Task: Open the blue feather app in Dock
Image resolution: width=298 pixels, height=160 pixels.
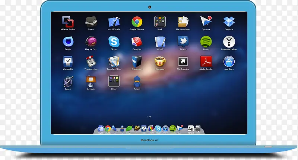Action: [x=115, y=128]
